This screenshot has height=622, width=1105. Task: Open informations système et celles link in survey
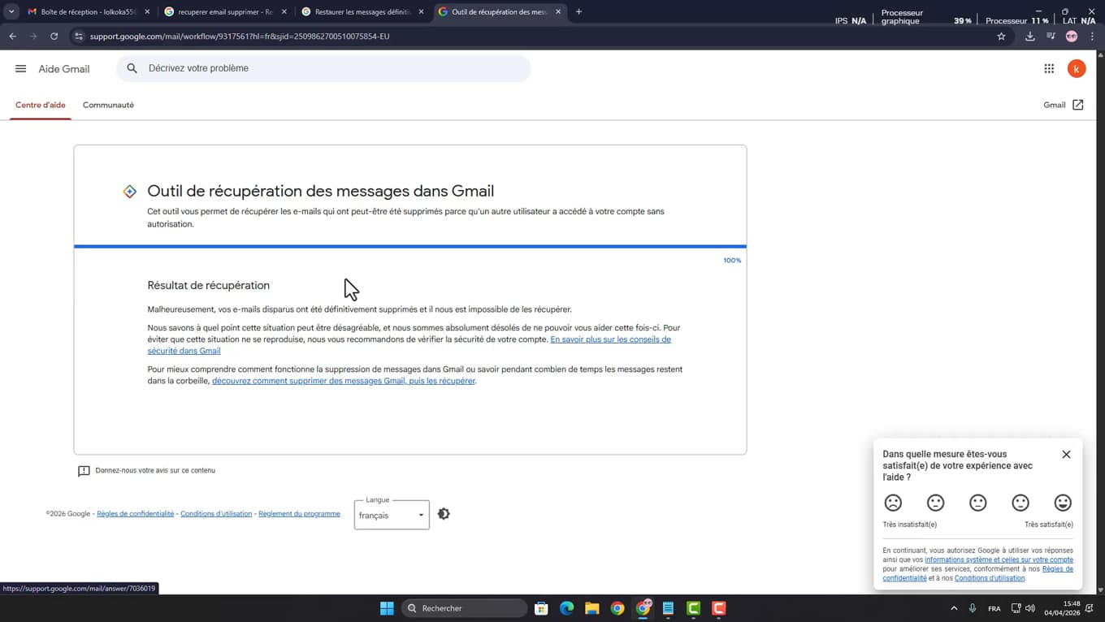click(999, 560)
